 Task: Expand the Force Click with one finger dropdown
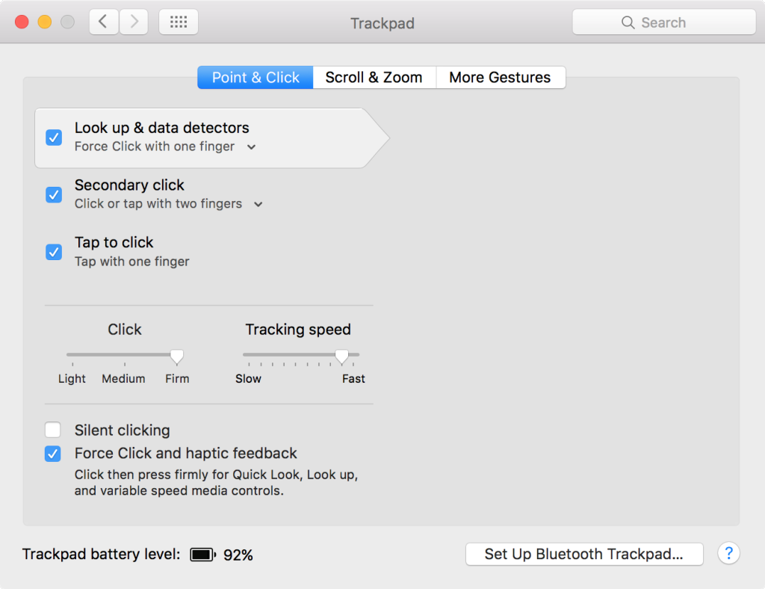[252, 147]
